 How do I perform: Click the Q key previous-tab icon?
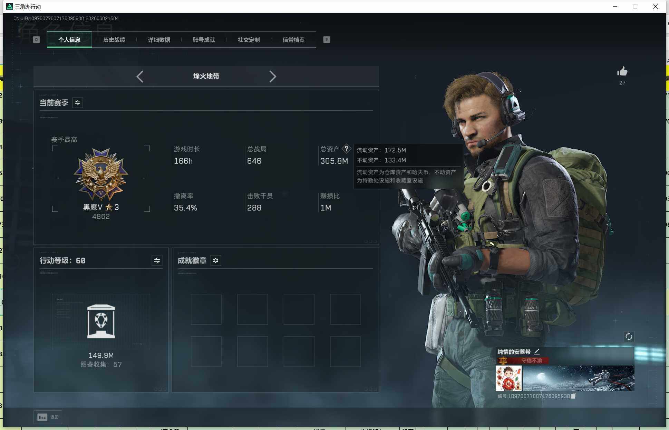(x=36, y=40)
